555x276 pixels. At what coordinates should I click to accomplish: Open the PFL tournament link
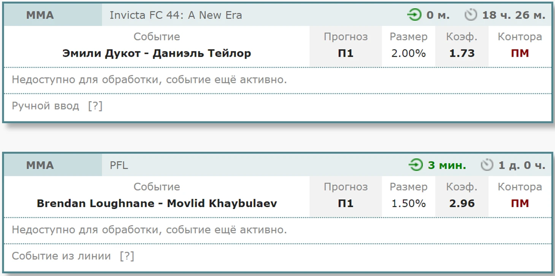click(x=119, y=165)
